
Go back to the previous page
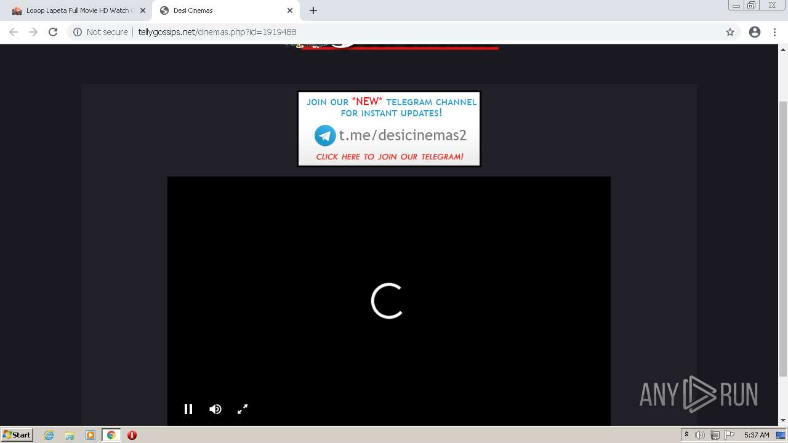tap(14, 32)
